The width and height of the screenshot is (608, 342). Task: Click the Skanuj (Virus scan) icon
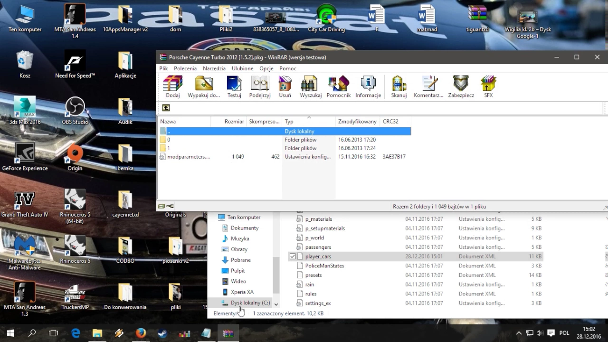coord(399,86)
